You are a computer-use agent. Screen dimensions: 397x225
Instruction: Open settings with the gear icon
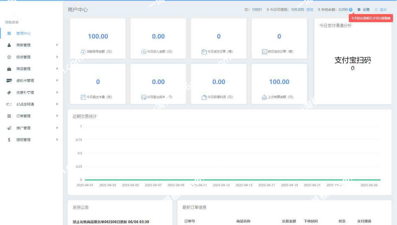(359, 10)
